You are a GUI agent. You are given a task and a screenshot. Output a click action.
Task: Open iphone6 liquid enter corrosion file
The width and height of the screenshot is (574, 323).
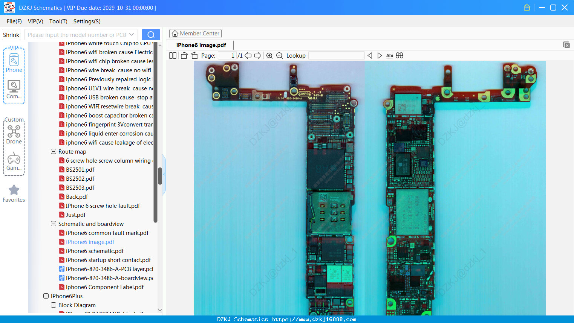106,134
